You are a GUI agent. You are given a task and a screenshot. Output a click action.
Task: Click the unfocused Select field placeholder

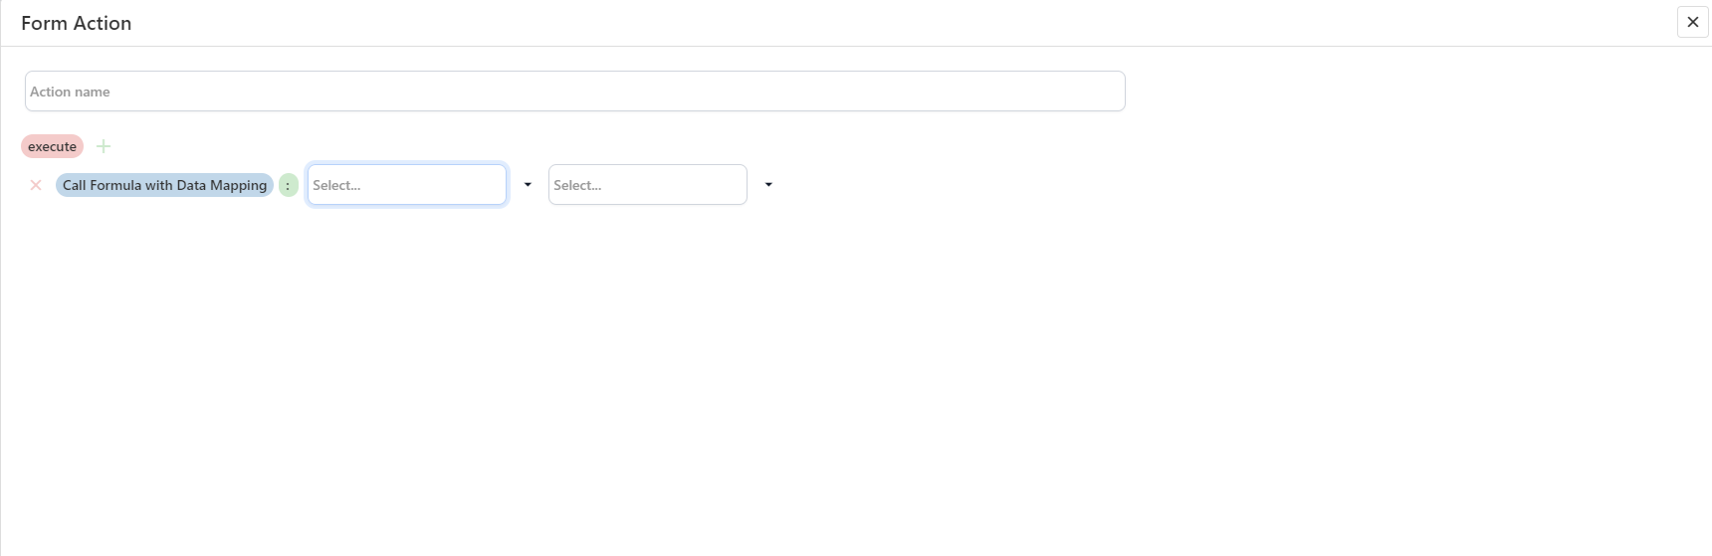(578, 185)
